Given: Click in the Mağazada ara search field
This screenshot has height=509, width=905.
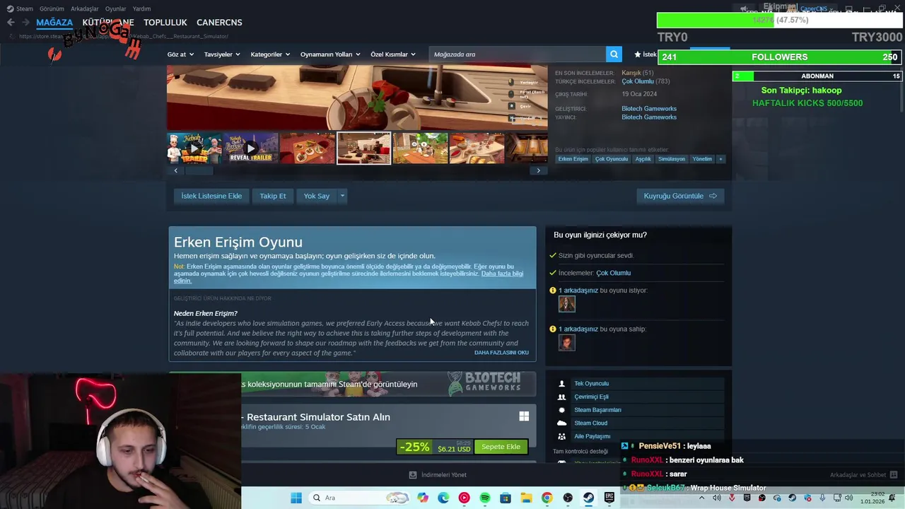Looking at the screenshot, I should pos(517,54).
